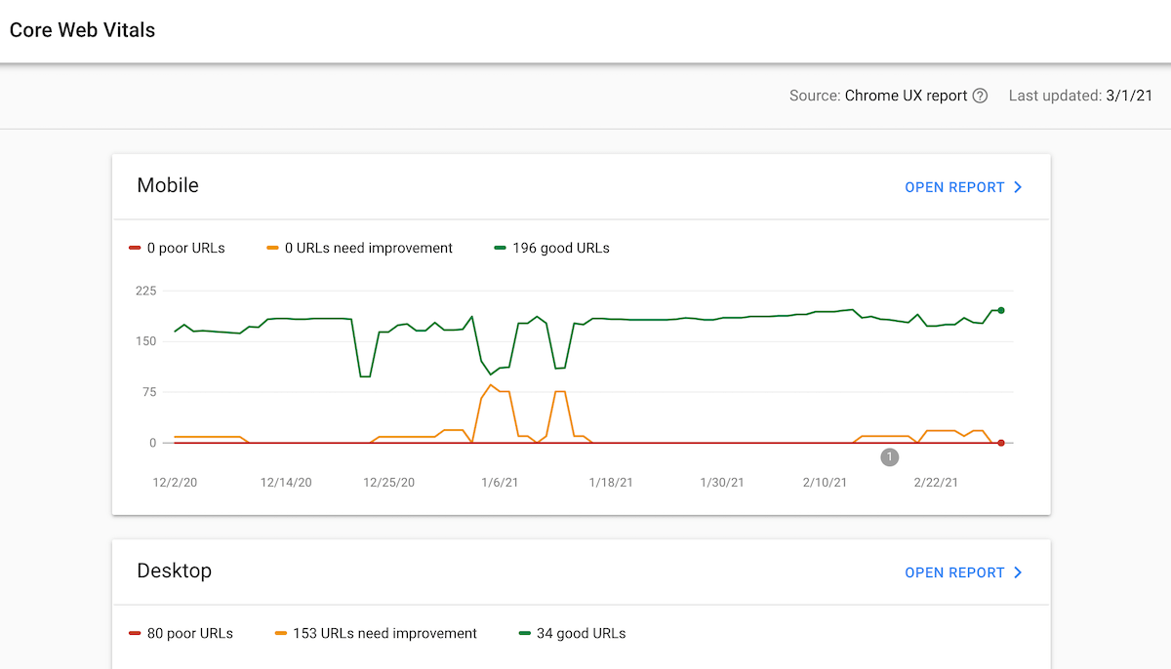Click the numbered annotation marker below the chart
The width and height of the screenshot is (1171, 669).
pos(889,456)
